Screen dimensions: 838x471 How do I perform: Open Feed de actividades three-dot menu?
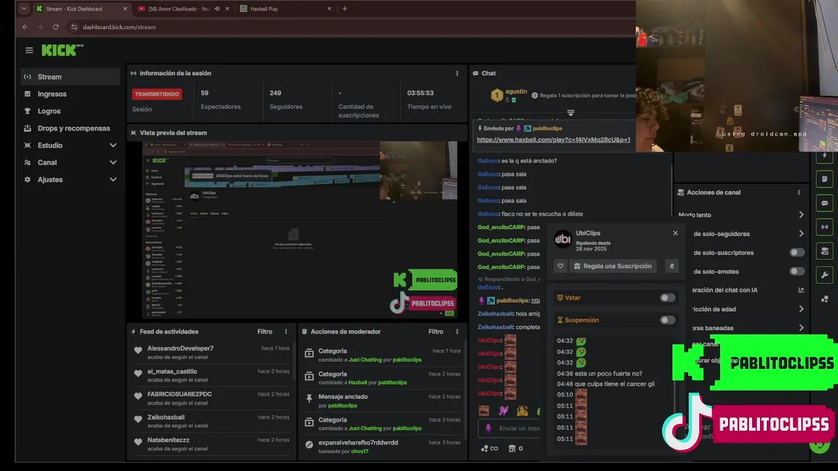286,332
